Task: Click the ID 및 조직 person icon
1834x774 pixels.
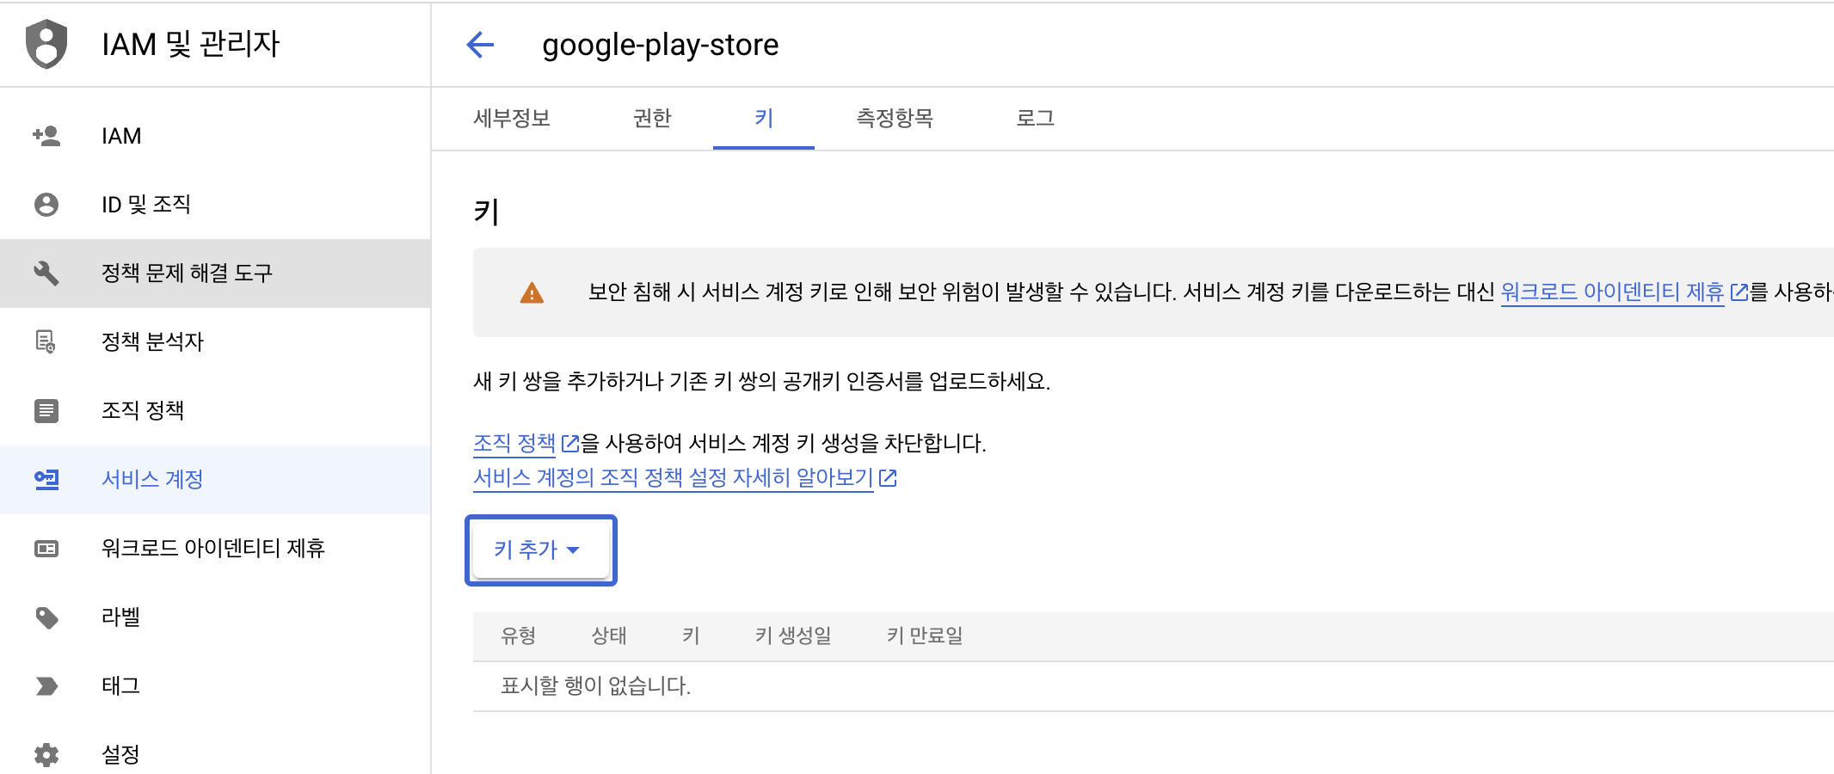Action: [x=46, y=205]
